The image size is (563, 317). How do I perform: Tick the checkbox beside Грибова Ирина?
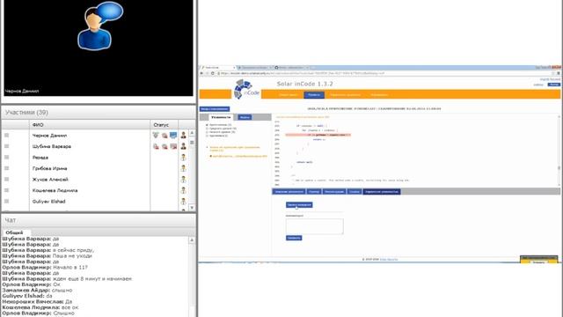click(x=6, y=168)
